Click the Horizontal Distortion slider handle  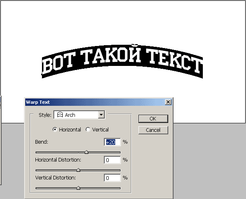tap(78, 170)
